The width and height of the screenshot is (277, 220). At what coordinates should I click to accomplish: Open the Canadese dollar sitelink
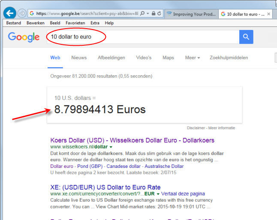click(x=123, y=166)
